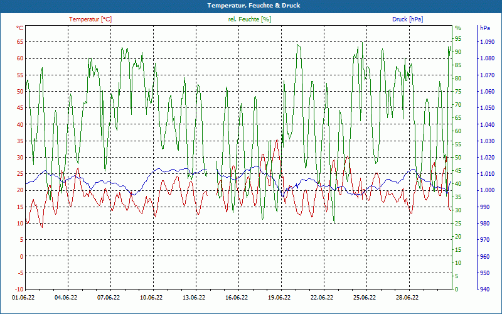
Task: Select the green 'rel. Feuchte [%]' legend label
Action: tap(250, 19)
